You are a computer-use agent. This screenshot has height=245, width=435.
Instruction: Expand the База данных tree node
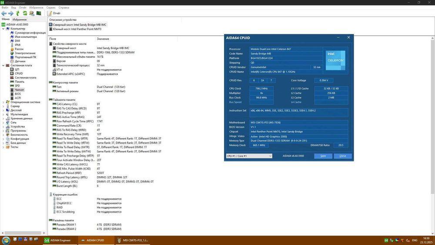click(3, 143)
